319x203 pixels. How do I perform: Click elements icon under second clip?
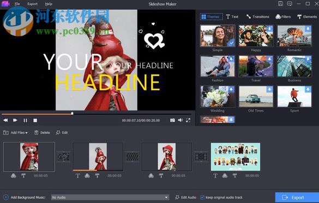pyautogui.click(x=97, y=176)
